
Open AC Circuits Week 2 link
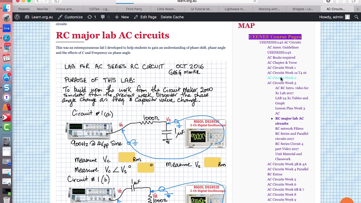(282, 78)
